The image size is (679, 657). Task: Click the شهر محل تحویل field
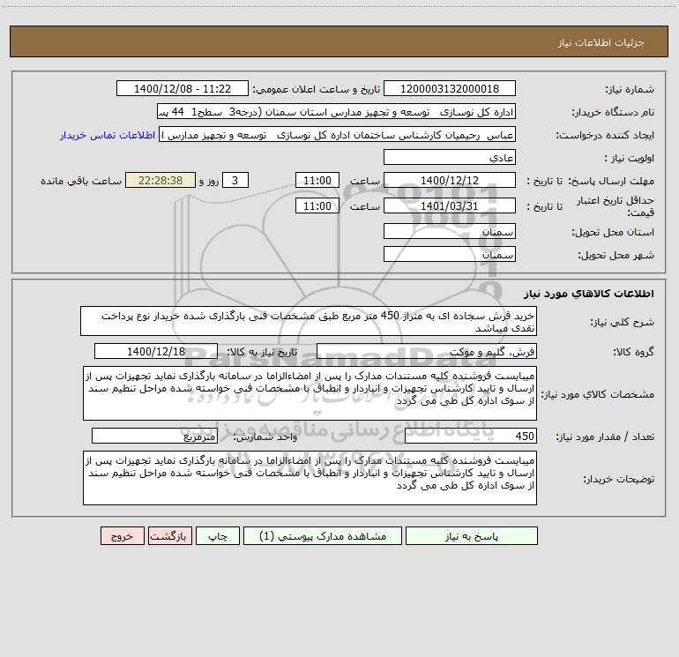click(450, 254)
